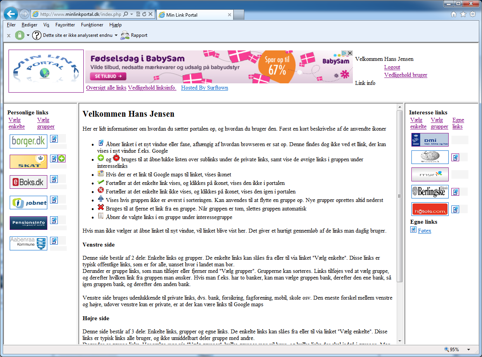Close the Min Link Portal tab
This screenshot has width=482, height=357.
click(230, 15)
